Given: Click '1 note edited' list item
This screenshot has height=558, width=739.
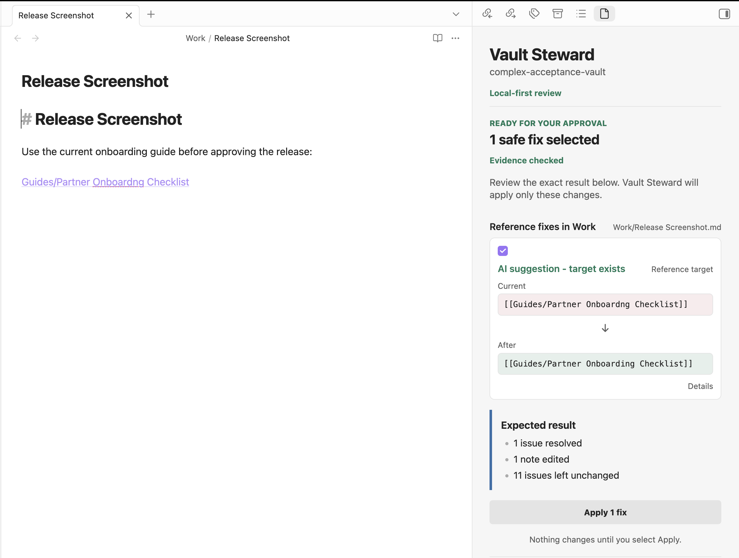Looking at the screenshot, I should pos(541,459).
